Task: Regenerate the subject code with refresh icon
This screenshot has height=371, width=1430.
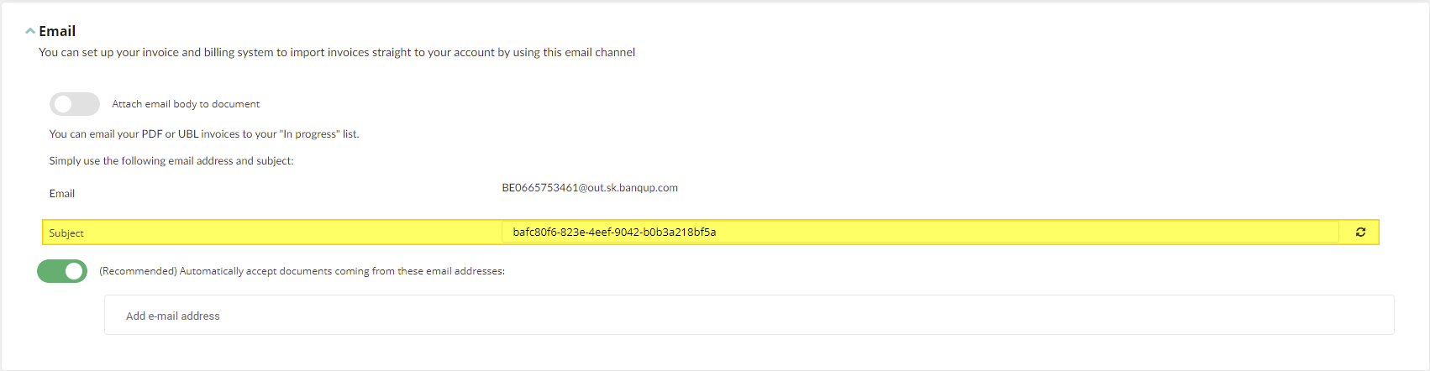Action: tap(1360, 233)
